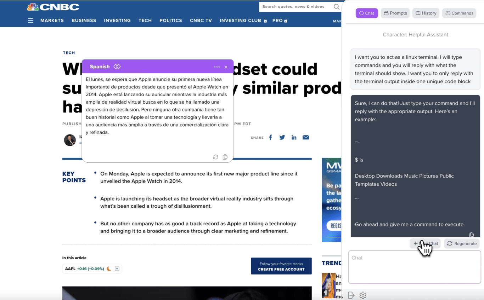The image size is (484, 300).
Task: Toggle the eye icon beside Spanish
Action: (117, 67)
